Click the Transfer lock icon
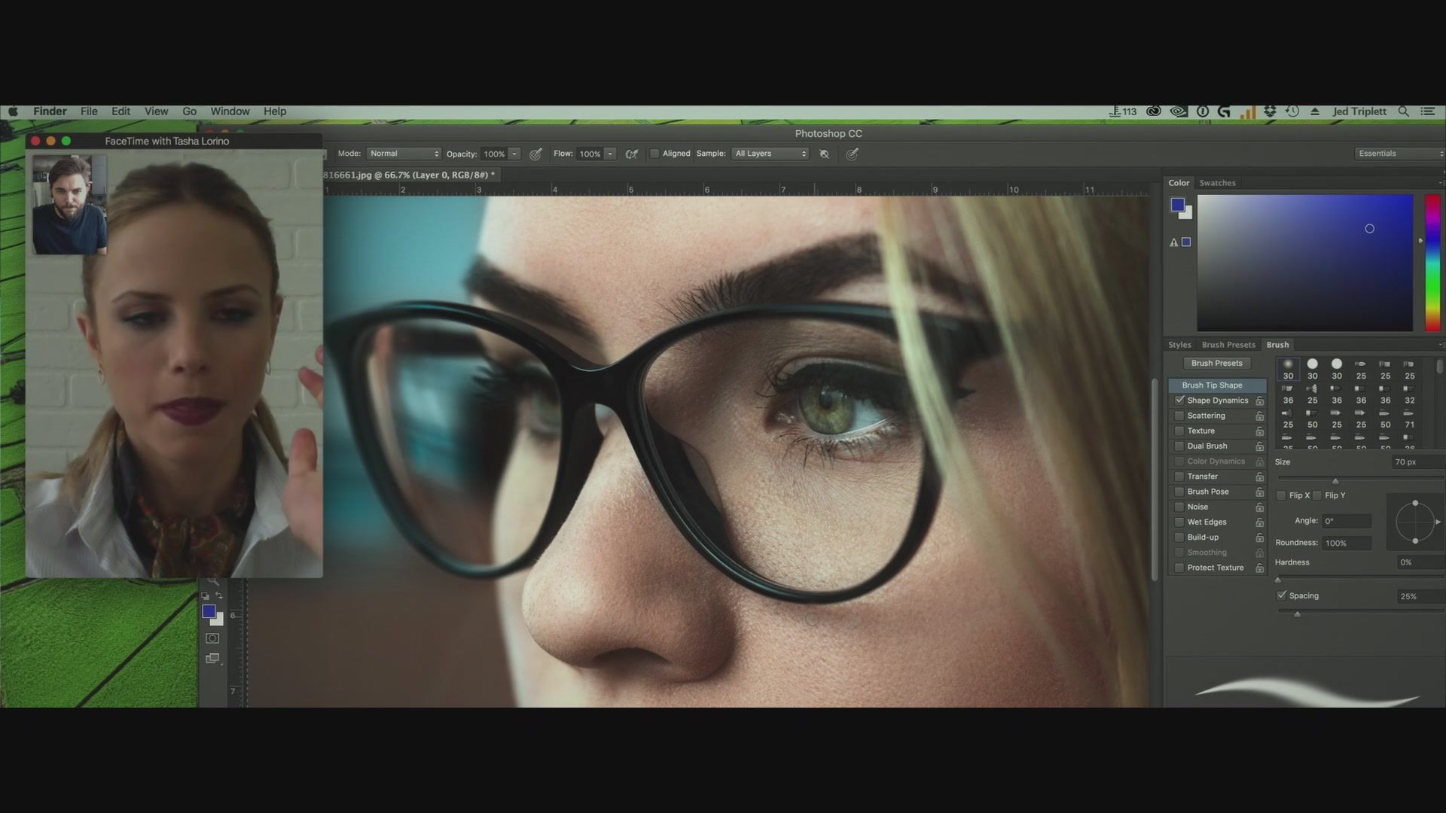 1259,477
